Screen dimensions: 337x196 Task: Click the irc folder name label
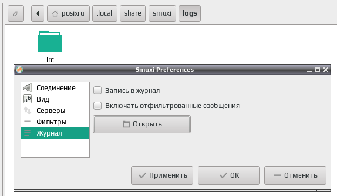50,60
